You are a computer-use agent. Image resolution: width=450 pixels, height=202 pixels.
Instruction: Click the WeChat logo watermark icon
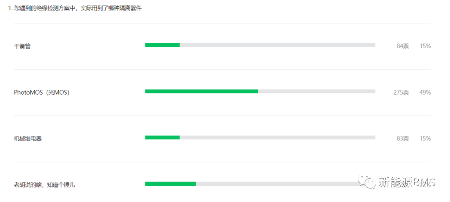(x=367, y=182)
